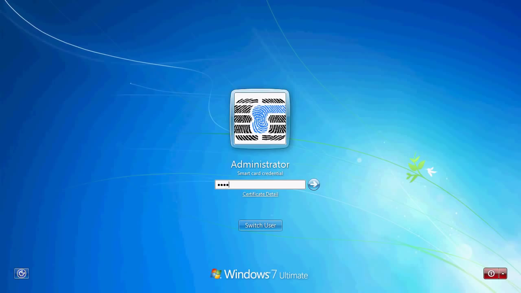The image size is (521, 293).
Task: Open the Certificate Detail link
Action: click(260, 194)
